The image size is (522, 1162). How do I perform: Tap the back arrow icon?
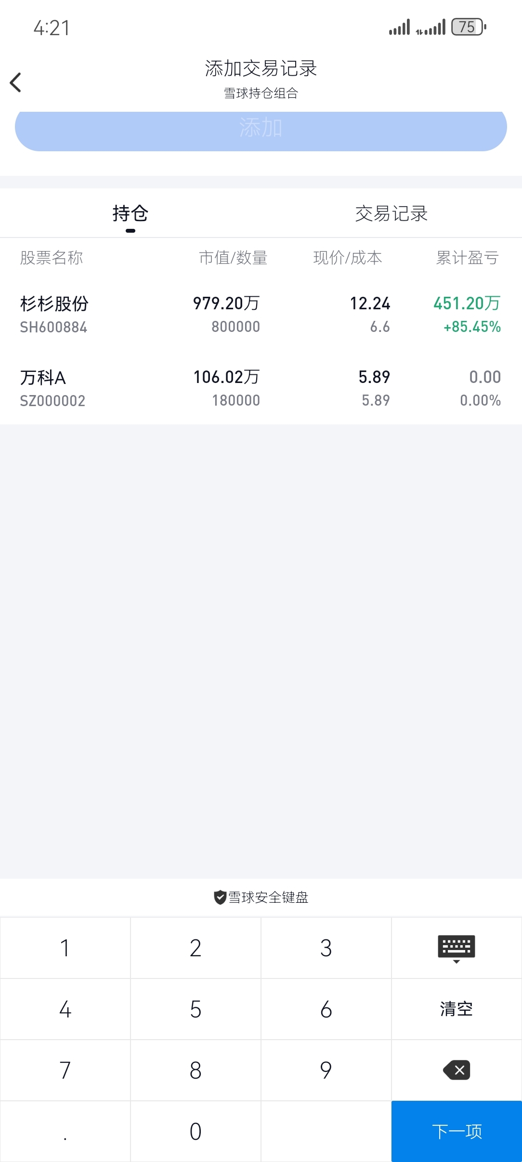[x=16, y=82]
